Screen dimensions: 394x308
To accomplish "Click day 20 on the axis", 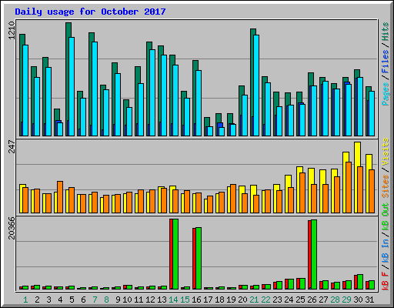I will (x=242, y=300).
